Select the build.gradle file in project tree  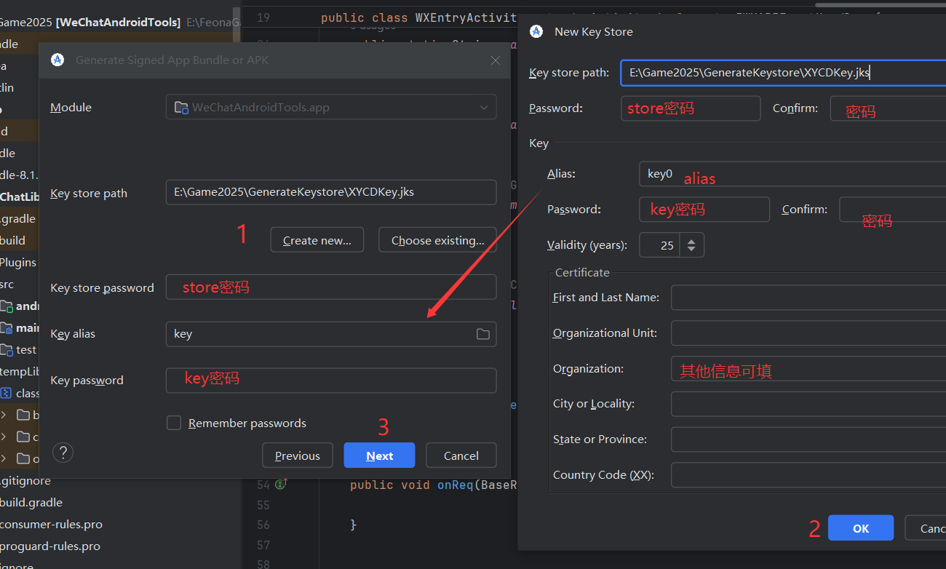coord(32,502)
